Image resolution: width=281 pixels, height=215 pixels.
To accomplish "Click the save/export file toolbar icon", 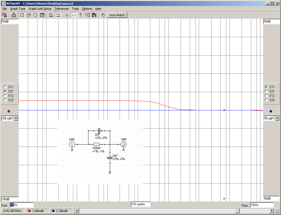I will [x=4, y=15].
